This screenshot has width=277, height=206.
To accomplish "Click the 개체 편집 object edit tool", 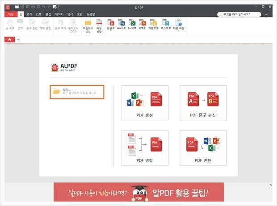I will [45, 25].
